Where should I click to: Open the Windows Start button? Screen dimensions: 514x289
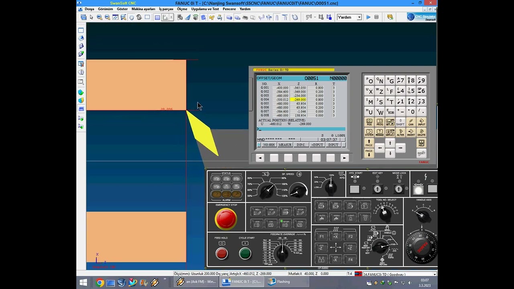pos(84,282)
